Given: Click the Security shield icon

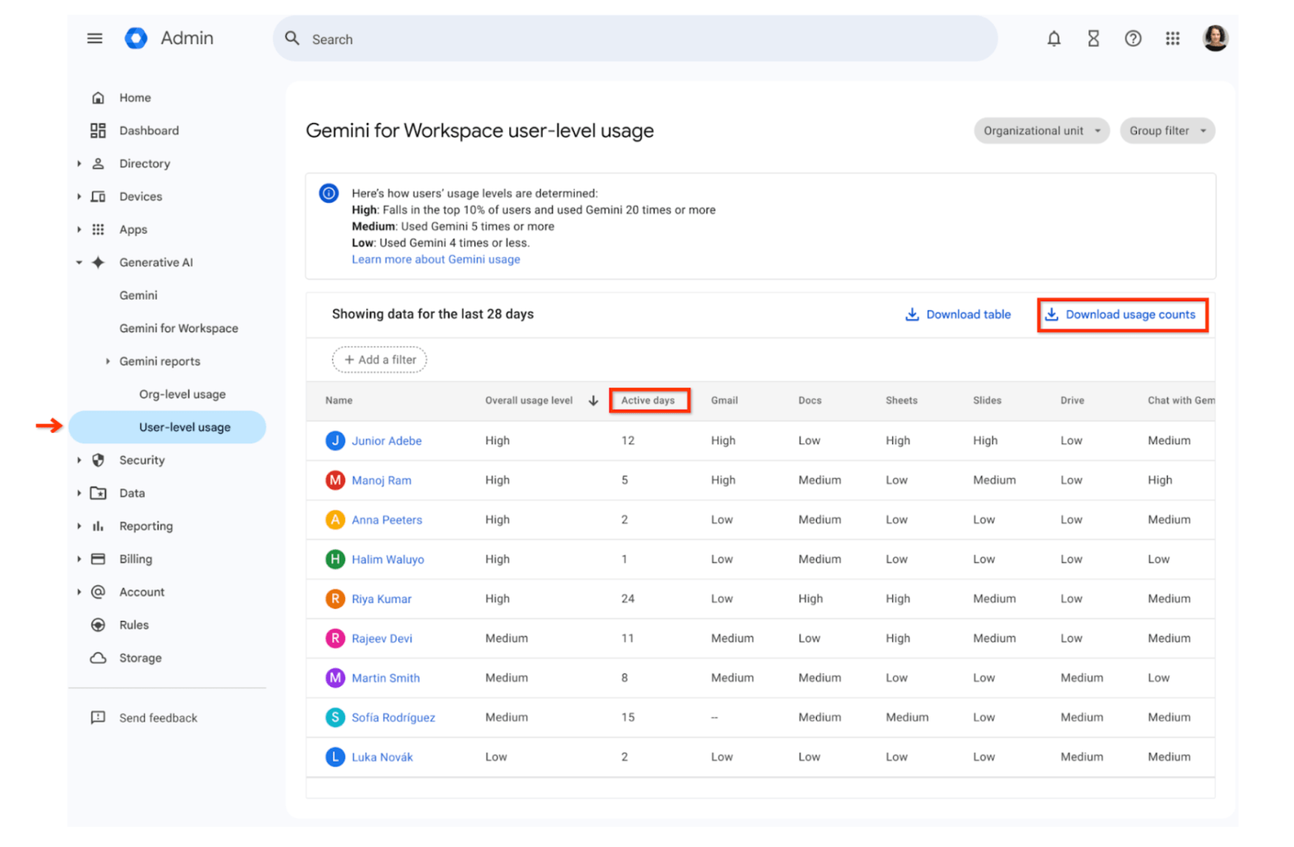Looking at the screenshot, I should [98, 460].
